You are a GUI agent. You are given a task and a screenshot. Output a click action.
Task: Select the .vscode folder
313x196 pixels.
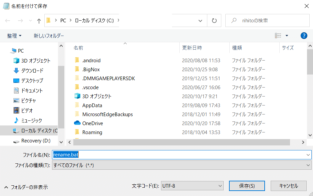(90, 88)
